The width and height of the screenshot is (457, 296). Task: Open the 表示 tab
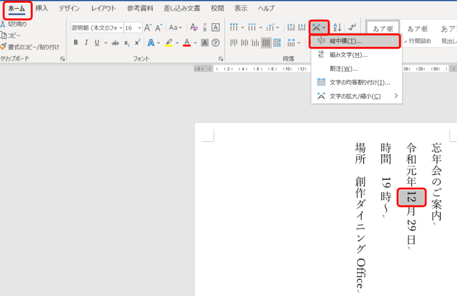pyautogui.click(x=240, y=9)
